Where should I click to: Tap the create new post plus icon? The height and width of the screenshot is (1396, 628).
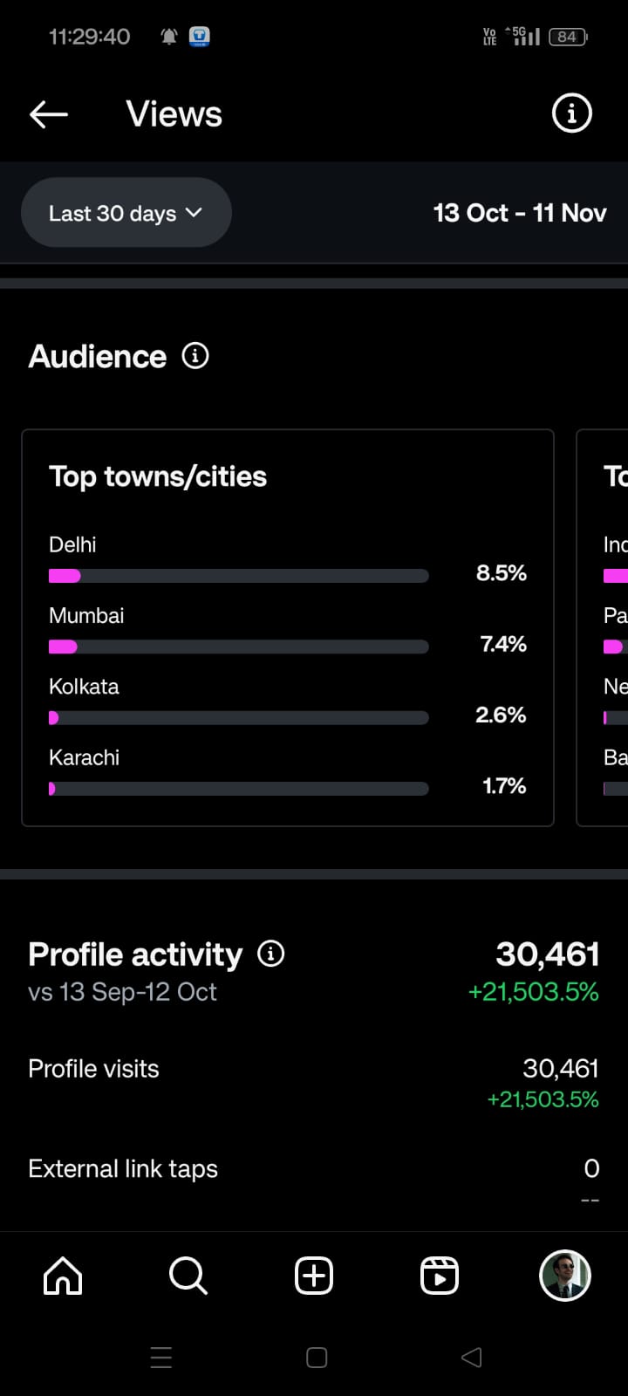click(314, 1276)
